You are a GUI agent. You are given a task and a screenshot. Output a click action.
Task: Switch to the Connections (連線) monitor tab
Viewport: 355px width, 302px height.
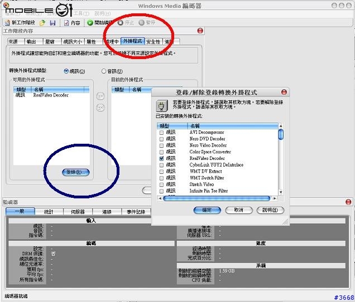(107, 212)
